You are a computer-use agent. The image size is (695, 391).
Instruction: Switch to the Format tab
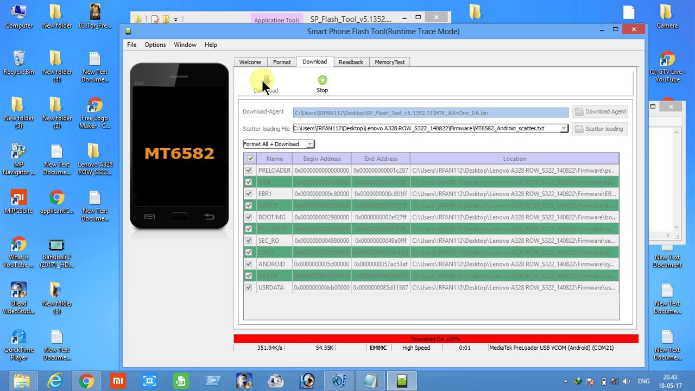[282, 62]
